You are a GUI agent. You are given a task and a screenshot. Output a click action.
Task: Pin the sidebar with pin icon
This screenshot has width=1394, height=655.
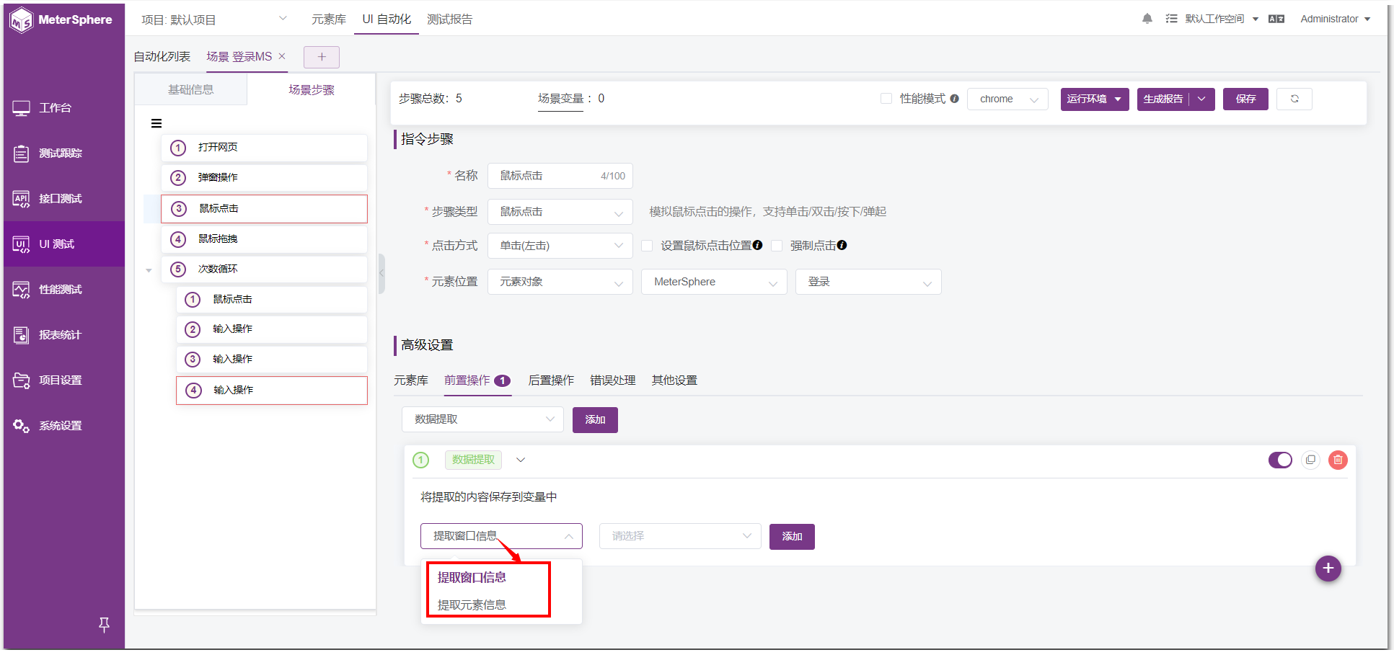104,625
